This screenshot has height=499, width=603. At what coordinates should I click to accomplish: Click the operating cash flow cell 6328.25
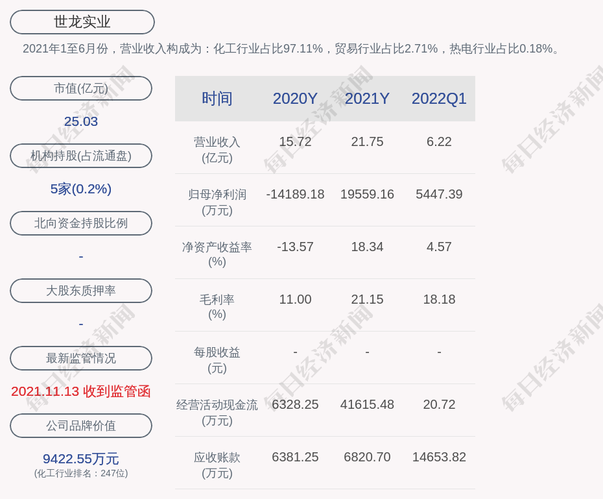(x=295, y=404)
